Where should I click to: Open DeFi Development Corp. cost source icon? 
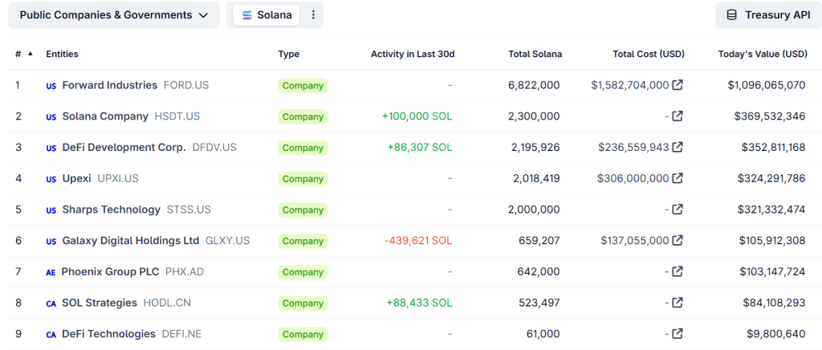pyautogui.click(x=678, y=147)
